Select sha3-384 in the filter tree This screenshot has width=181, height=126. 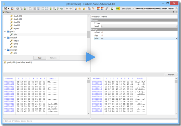pos(18,16)
